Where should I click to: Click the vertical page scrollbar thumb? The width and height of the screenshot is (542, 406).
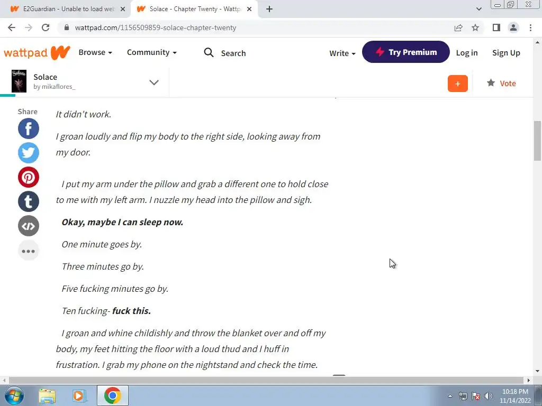[537, 141]
